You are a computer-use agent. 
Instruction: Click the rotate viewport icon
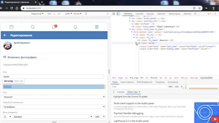86,14
